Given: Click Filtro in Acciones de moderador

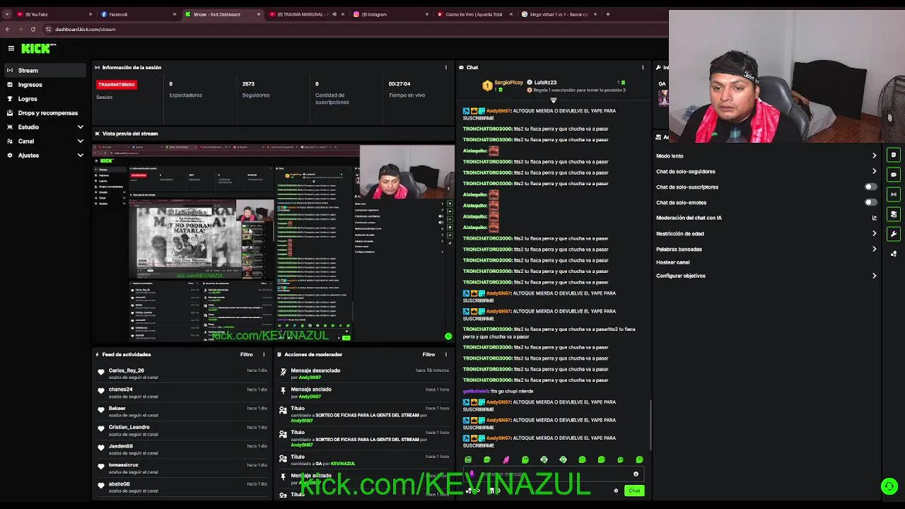Looking at the screenshot, I should [x=428, y=354].
